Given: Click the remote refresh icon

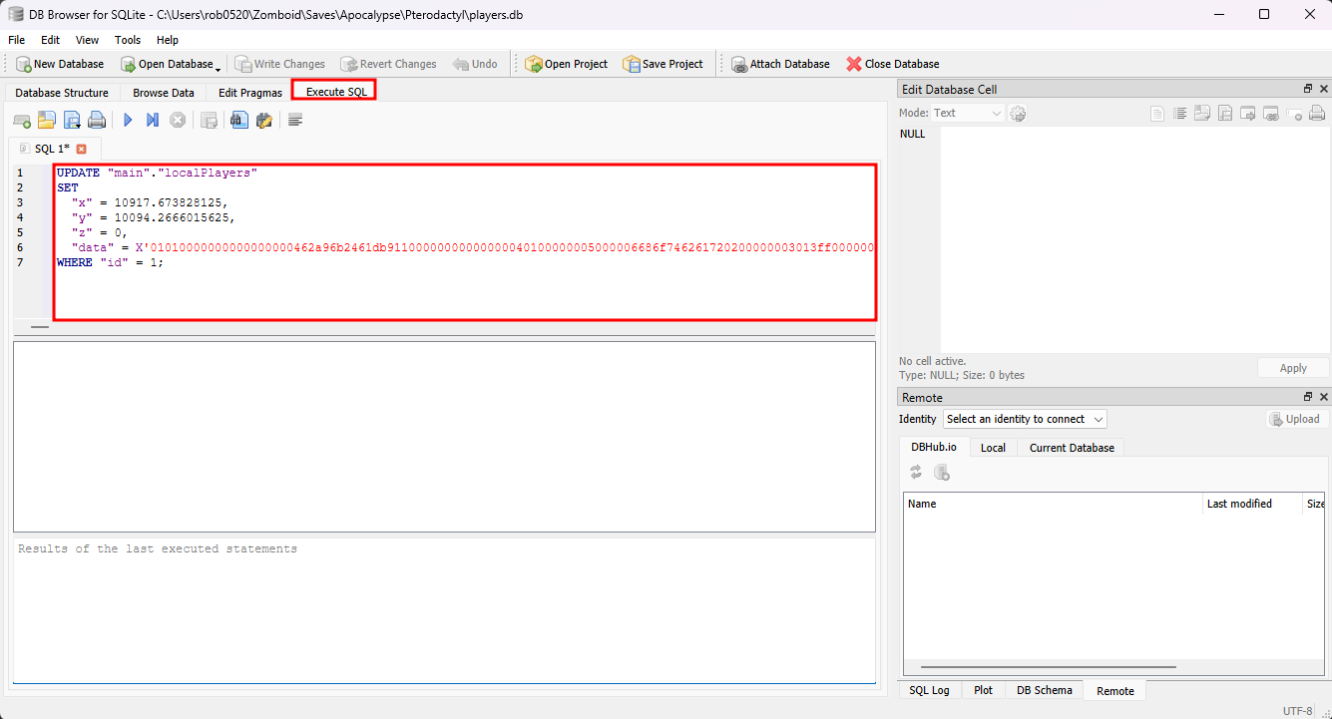Looking at the screenshot, I should click(916, 473).
